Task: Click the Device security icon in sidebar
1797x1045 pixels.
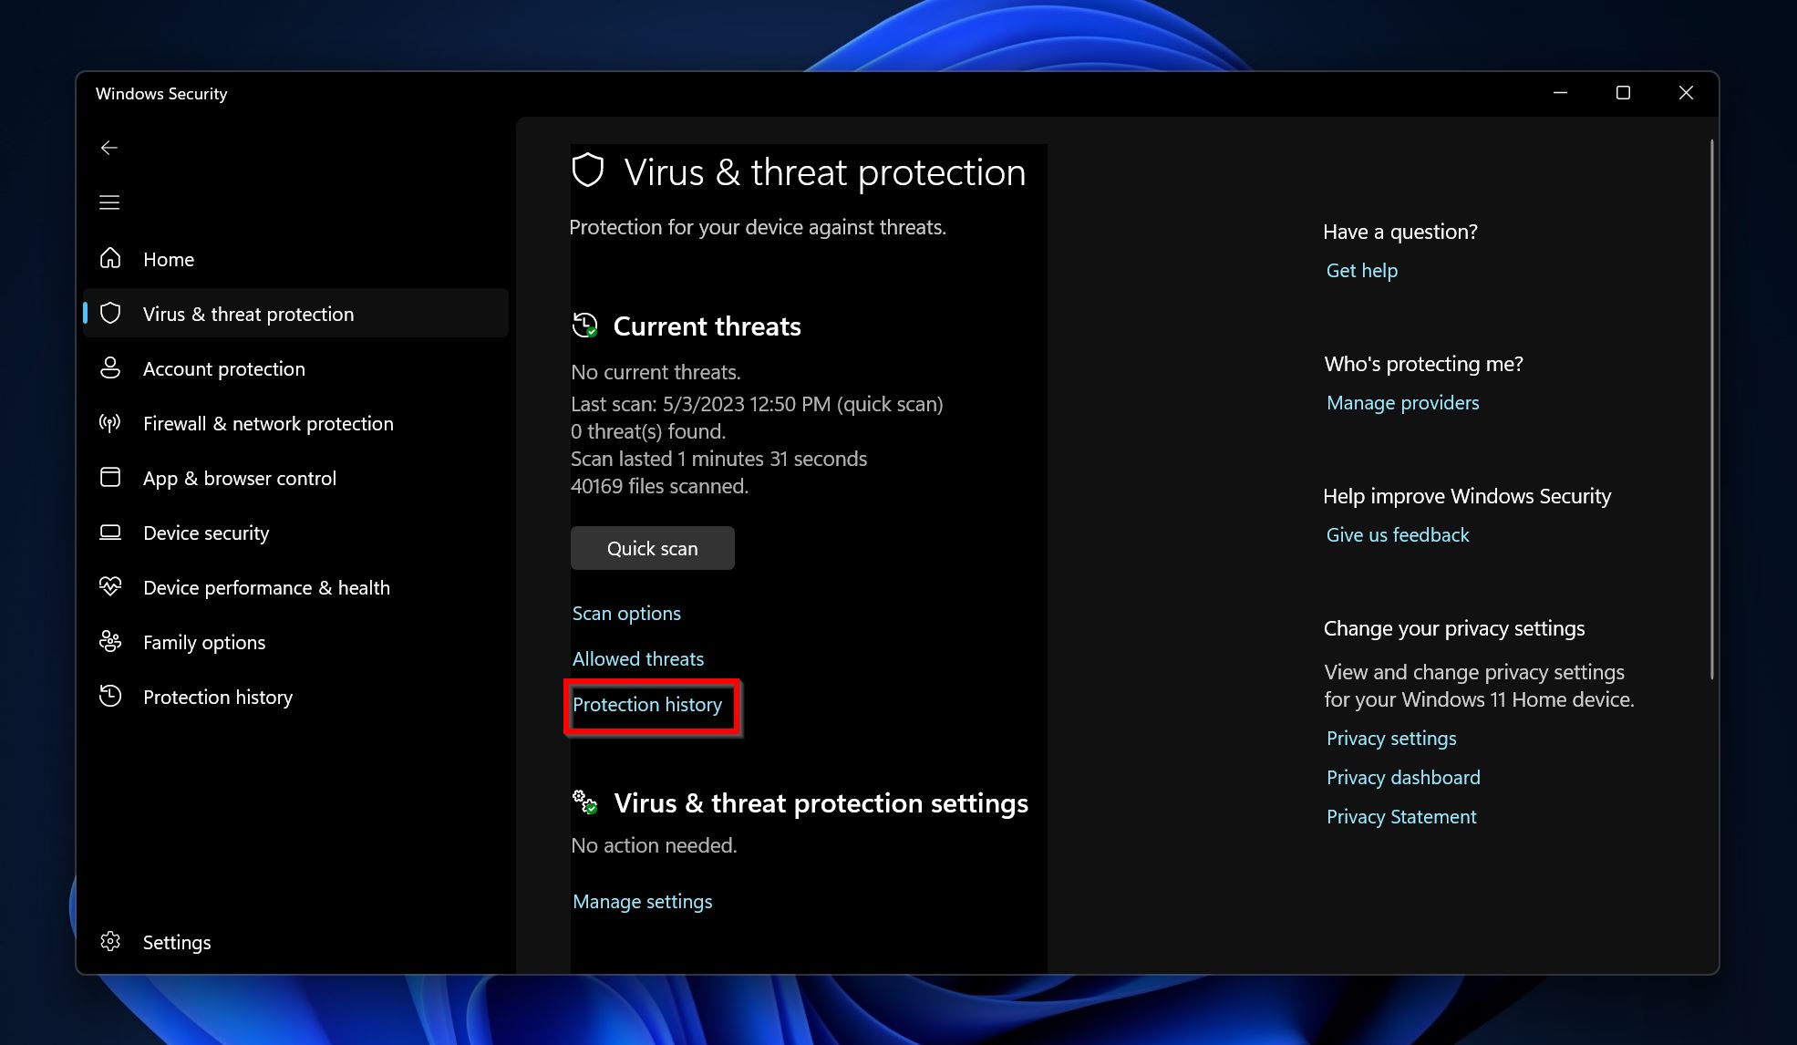Action: click(x=110, y=533)
